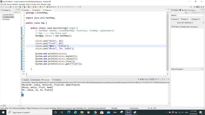Open Task View on the taskbar
The width and height of the screenshot is (205, 115).
[62, 112]
